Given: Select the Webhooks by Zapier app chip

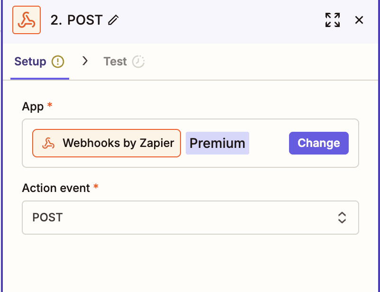Looking at the screenshot, I should click(107, 143).
